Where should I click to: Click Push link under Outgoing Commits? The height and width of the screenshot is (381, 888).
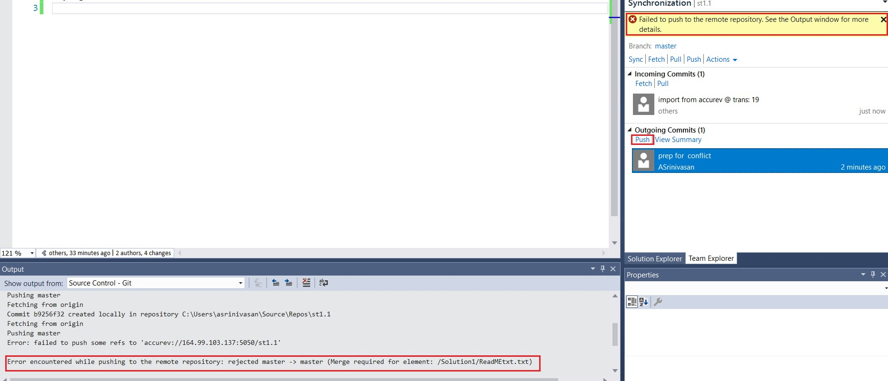(x=642, y=140)
